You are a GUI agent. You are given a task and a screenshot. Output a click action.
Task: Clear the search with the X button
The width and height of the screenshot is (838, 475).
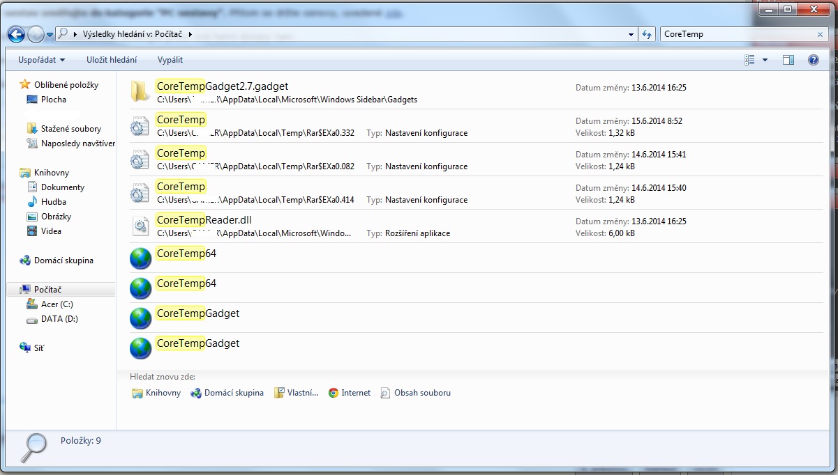[821, 34]
